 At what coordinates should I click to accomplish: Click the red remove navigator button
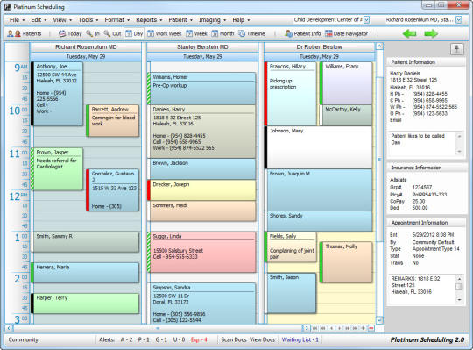pos(371,328)
